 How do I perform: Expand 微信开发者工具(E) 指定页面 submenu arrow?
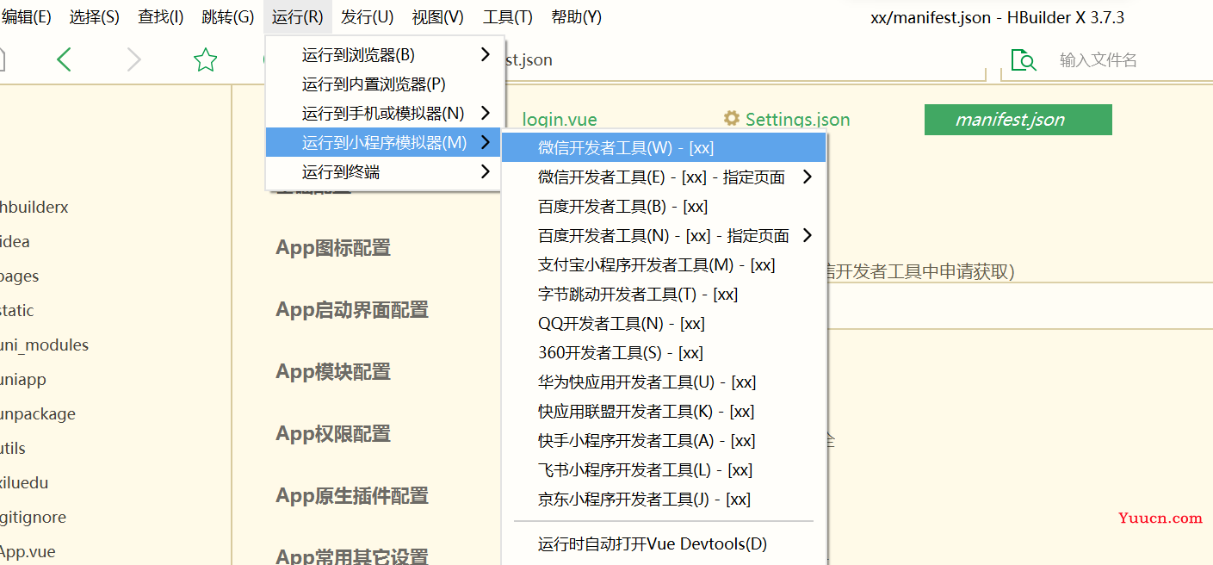[808, 177]
